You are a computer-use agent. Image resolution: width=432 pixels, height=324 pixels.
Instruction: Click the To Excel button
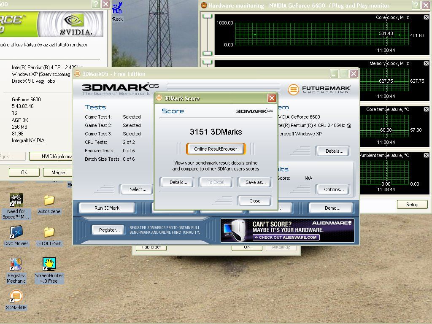pyautogui.click(x=216, y=182)
